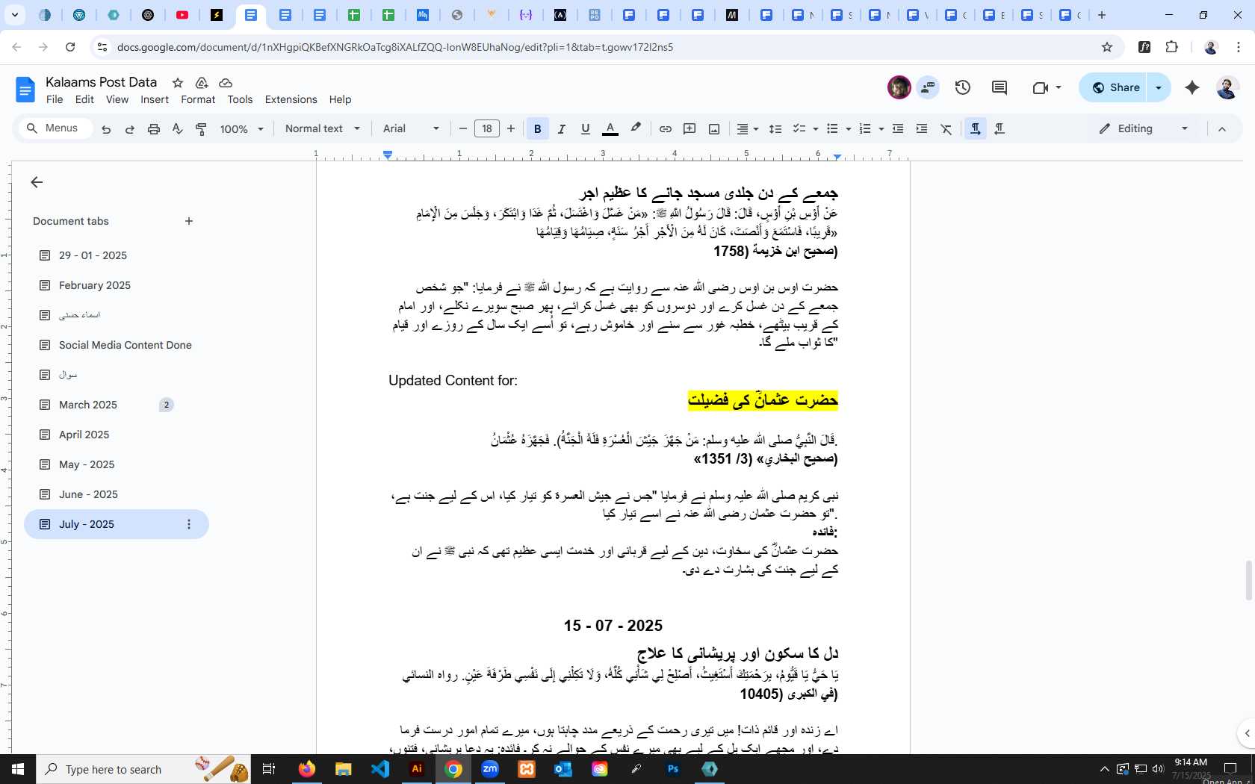Open the Editing mode dropdown
1255x784 pixels.
point(1143,128)
